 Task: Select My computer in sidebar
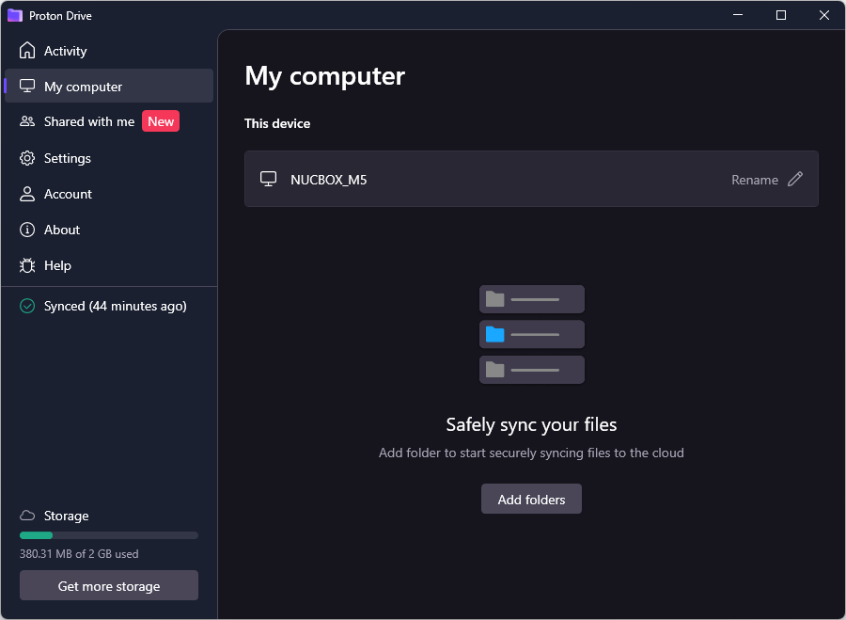tap(108, 86)
